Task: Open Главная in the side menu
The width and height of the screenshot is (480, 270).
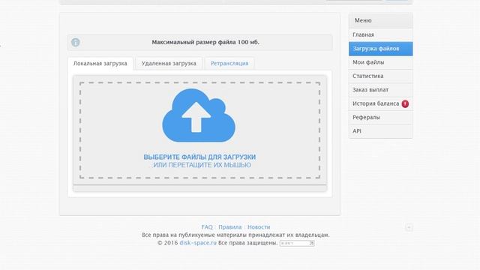Action: (x=380, y=35)
